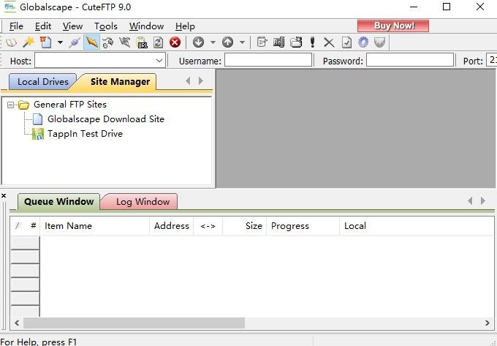The height and width of the screenshot is (346, 497).
Task: Click the Buy Now! button
Action: [x=393, y=26]
